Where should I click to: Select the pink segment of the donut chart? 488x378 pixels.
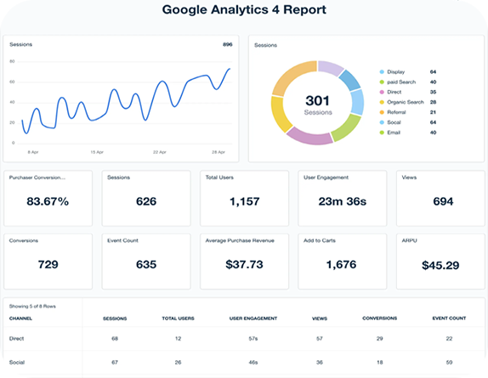point(309,137)
